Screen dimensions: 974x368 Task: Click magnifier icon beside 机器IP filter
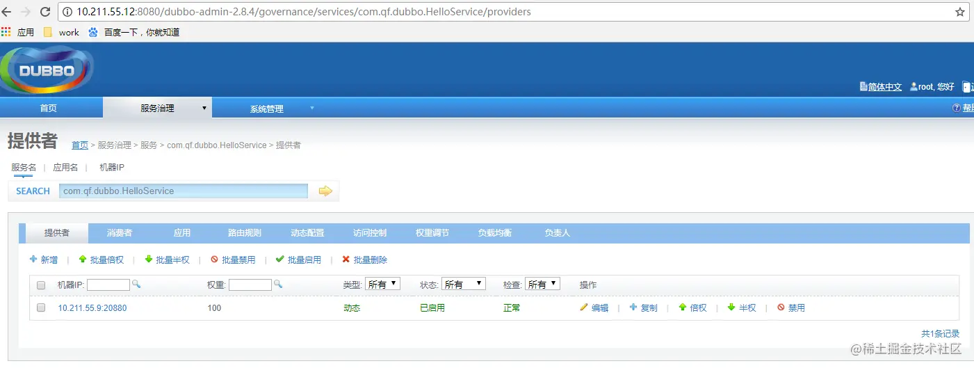pos(136,284)
